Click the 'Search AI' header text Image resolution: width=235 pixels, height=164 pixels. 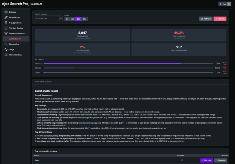(x=36, y=4)
